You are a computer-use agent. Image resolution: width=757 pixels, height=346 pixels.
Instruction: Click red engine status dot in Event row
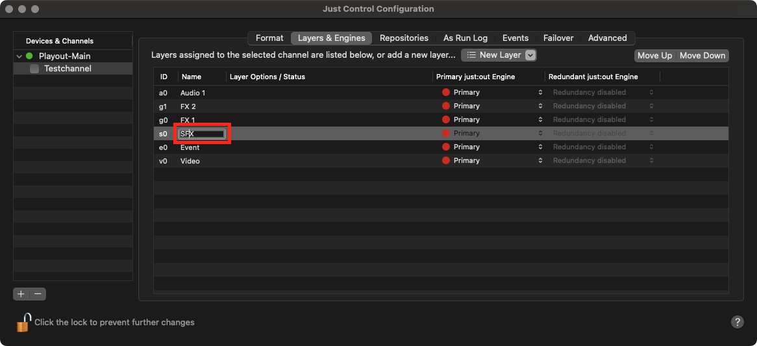pyautogui.click(x=445, y=147)
